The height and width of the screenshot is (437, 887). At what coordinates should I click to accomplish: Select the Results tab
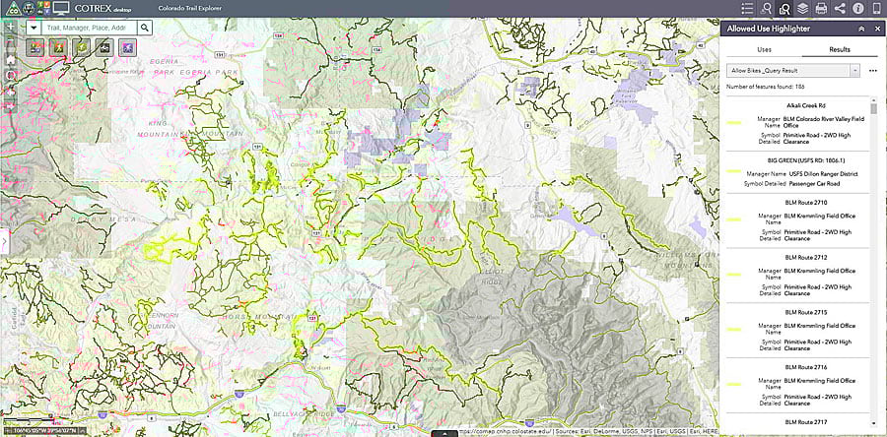click(x=840, y=49)
